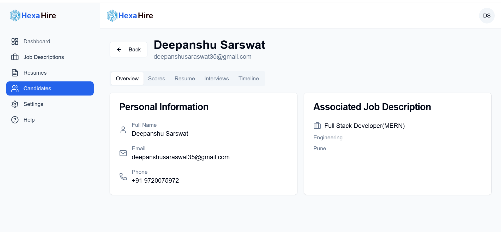Open the Interviews tab
Image resolution: width=501 pixels, height=232 pixels.
[217, 79]
